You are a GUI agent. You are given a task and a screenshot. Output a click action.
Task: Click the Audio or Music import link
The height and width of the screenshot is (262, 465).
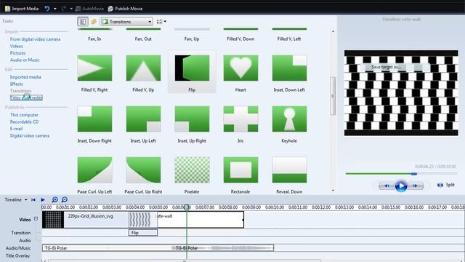point(25,60)
